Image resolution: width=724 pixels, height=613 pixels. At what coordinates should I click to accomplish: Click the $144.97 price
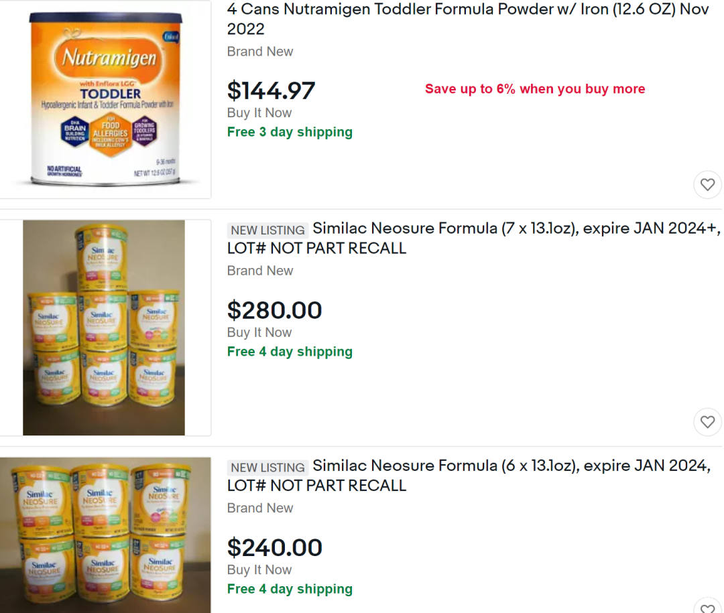[271, 90]
